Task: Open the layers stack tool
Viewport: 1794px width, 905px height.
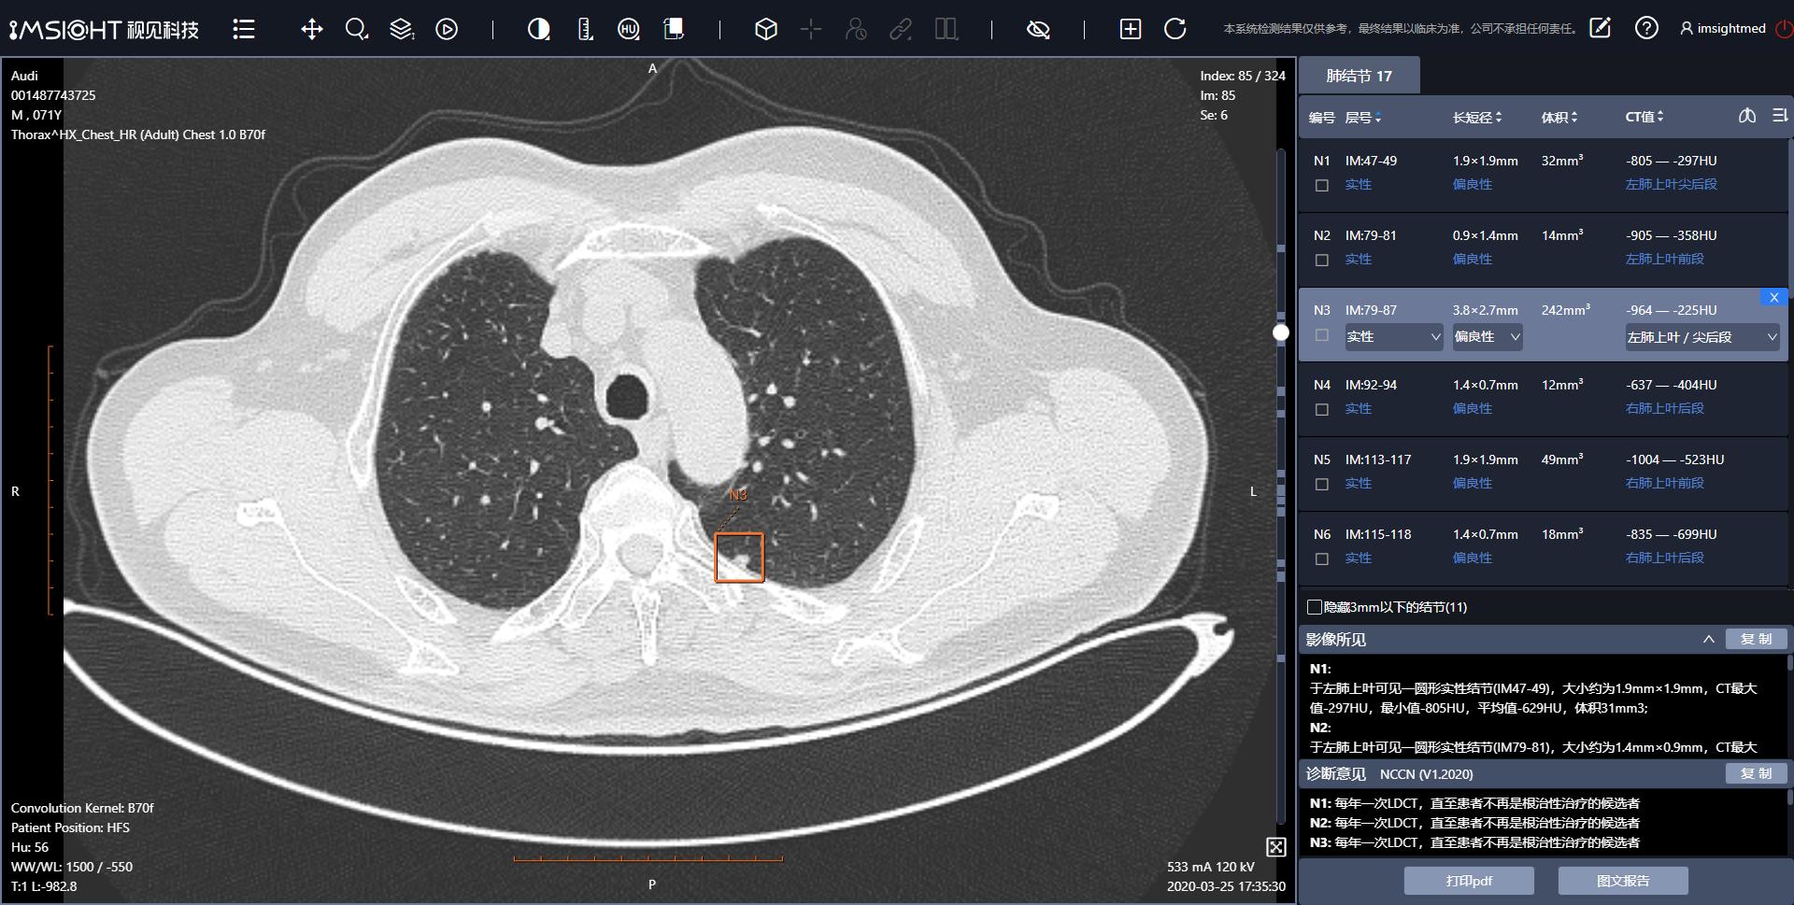Action: coord(402,29)
